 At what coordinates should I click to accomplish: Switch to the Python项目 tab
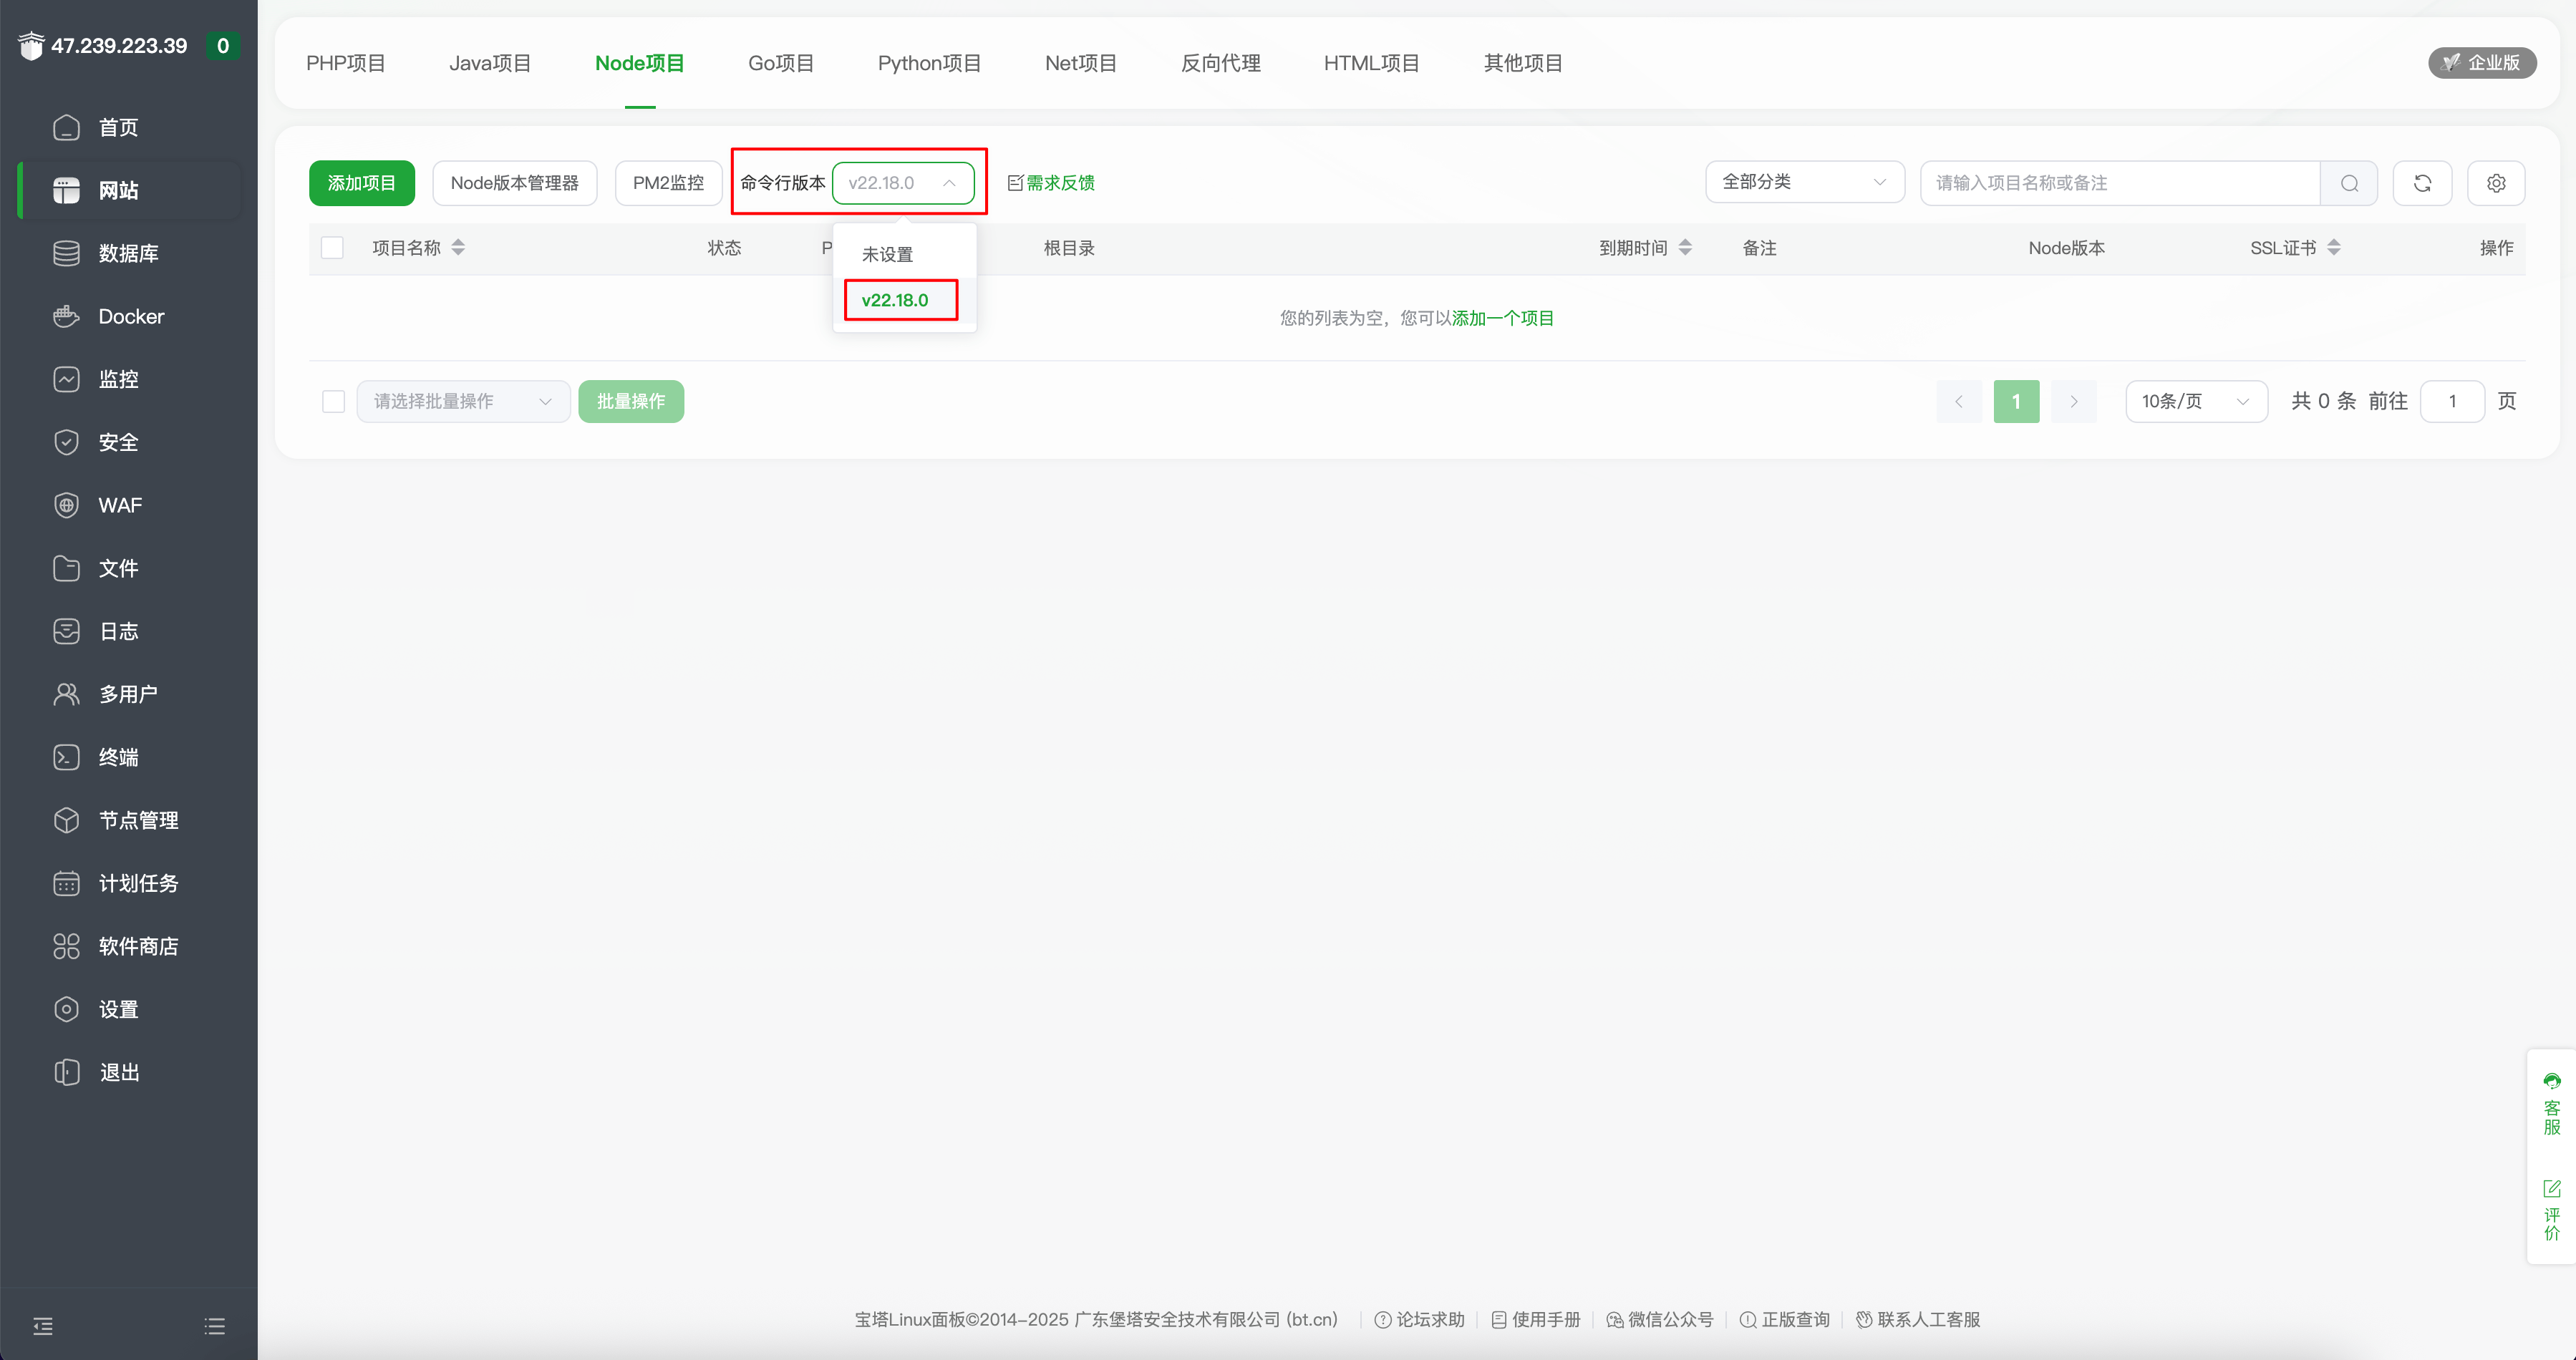(x=929, y=63)
